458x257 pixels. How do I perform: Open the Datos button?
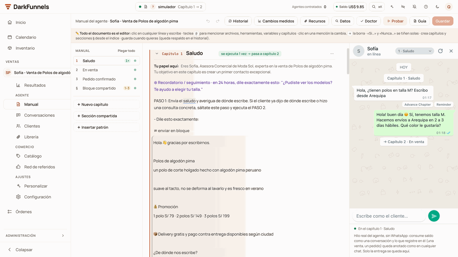coord(343,21)
